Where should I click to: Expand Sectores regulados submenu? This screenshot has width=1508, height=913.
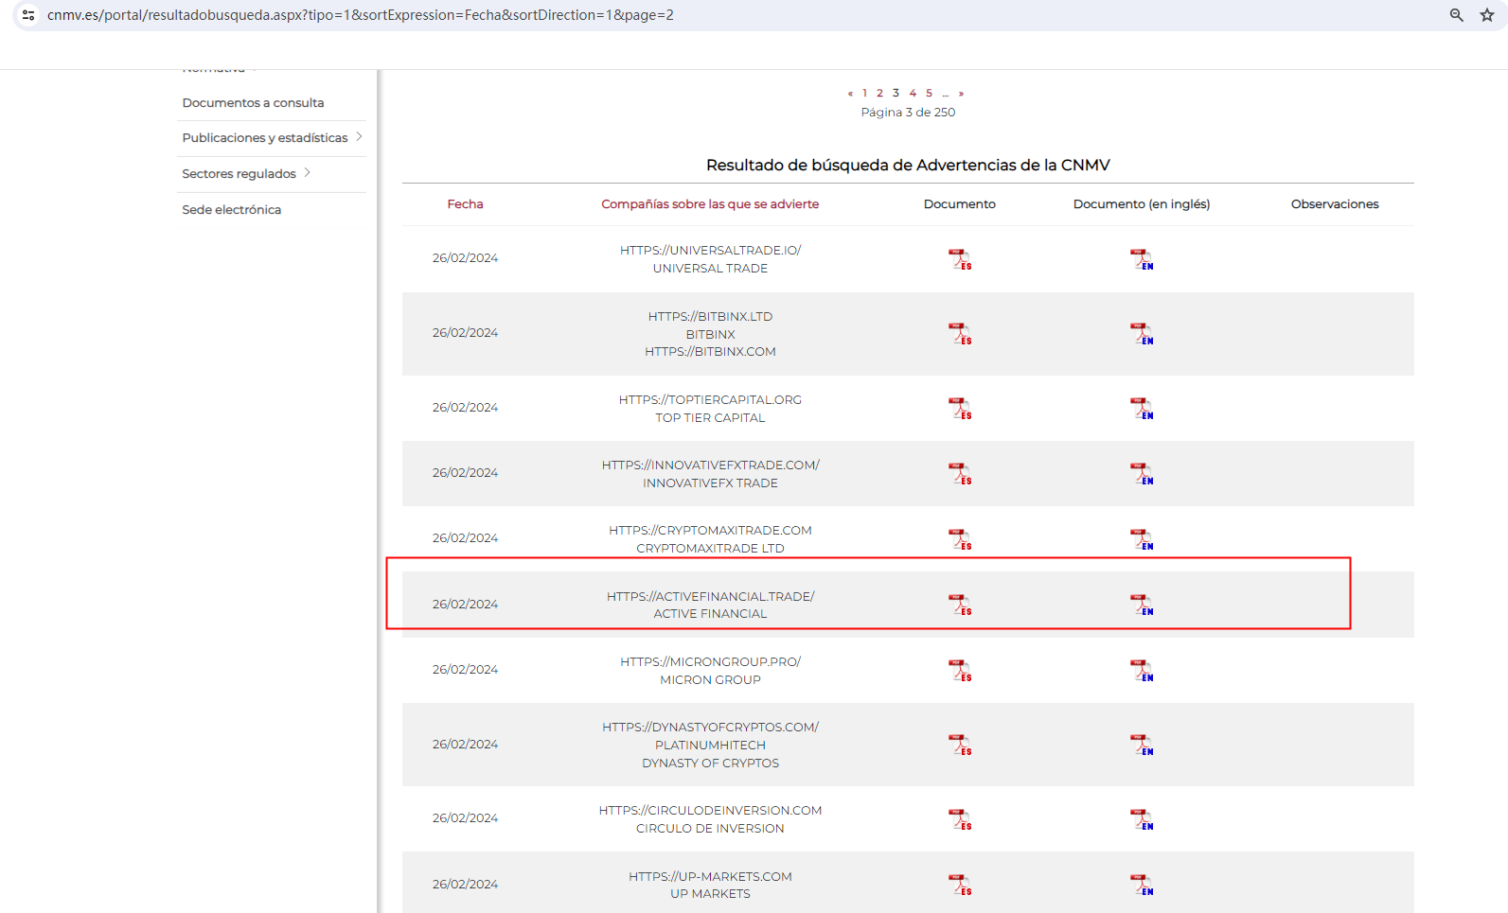click(x=308, y=173)
